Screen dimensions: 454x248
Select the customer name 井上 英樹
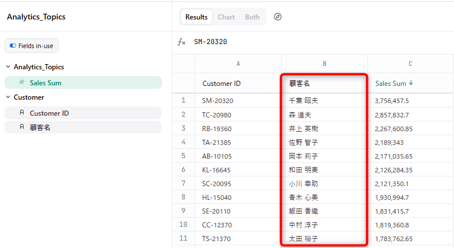303,129
